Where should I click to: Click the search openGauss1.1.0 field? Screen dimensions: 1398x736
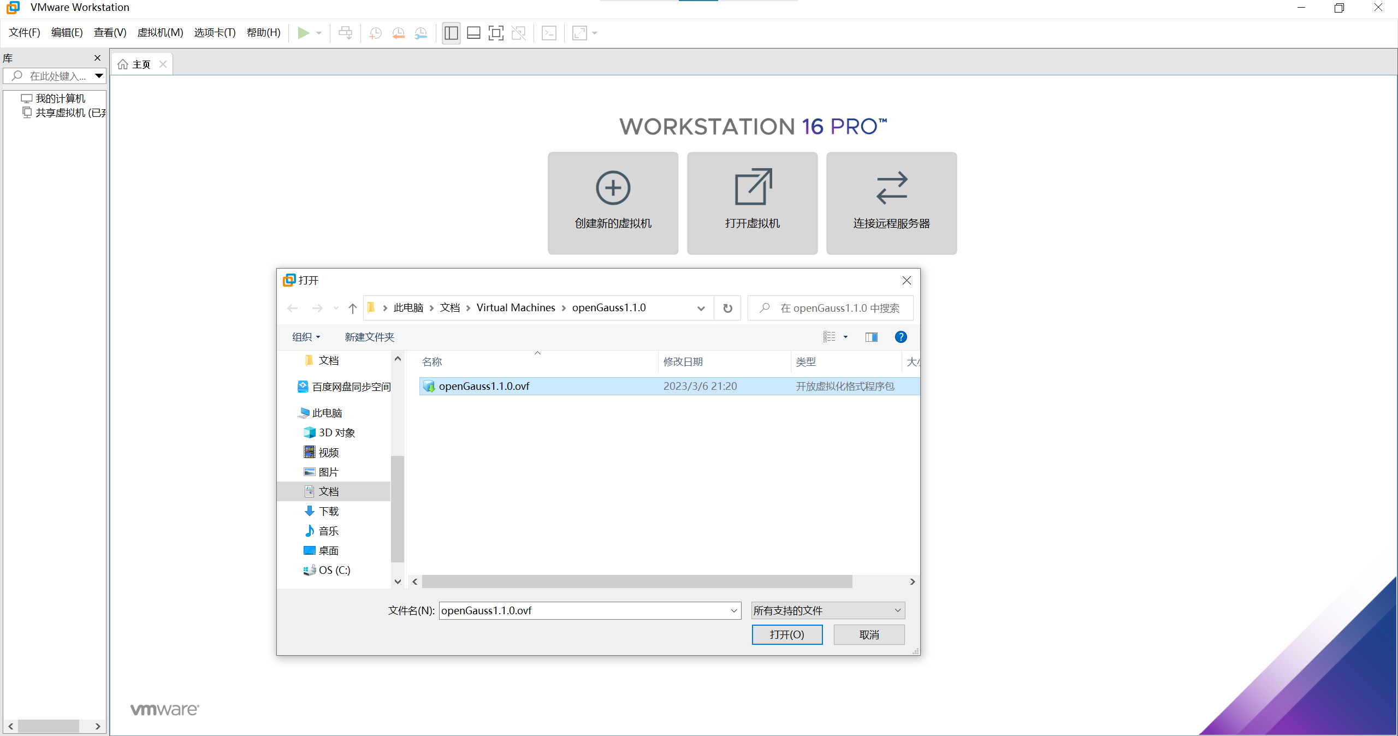830,308
